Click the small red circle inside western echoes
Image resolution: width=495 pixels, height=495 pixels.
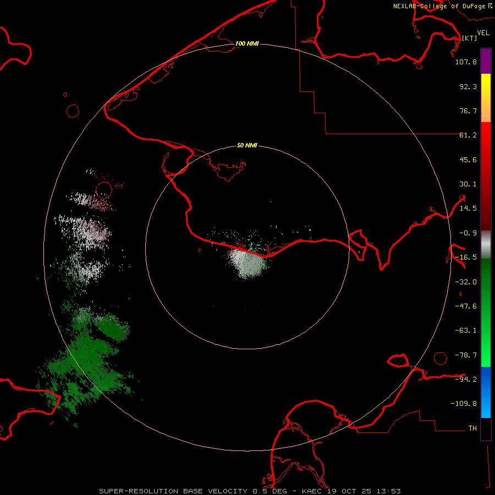coord(104,190)
